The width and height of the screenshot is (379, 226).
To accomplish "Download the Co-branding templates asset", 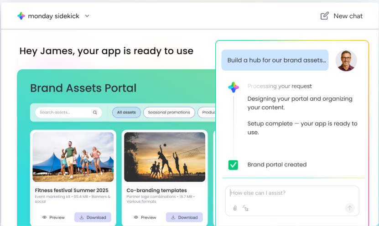I will point(184,217).
